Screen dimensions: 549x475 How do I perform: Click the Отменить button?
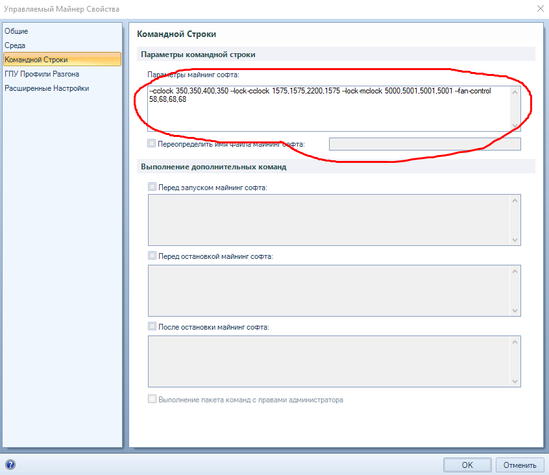pos(520,465)
